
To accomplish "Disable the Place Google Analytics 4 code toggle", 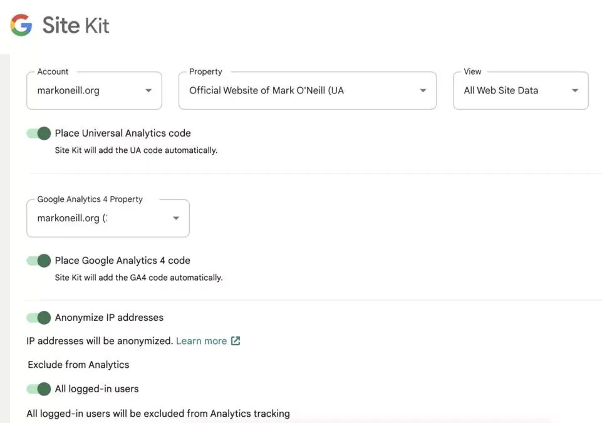I will (38, 260).
